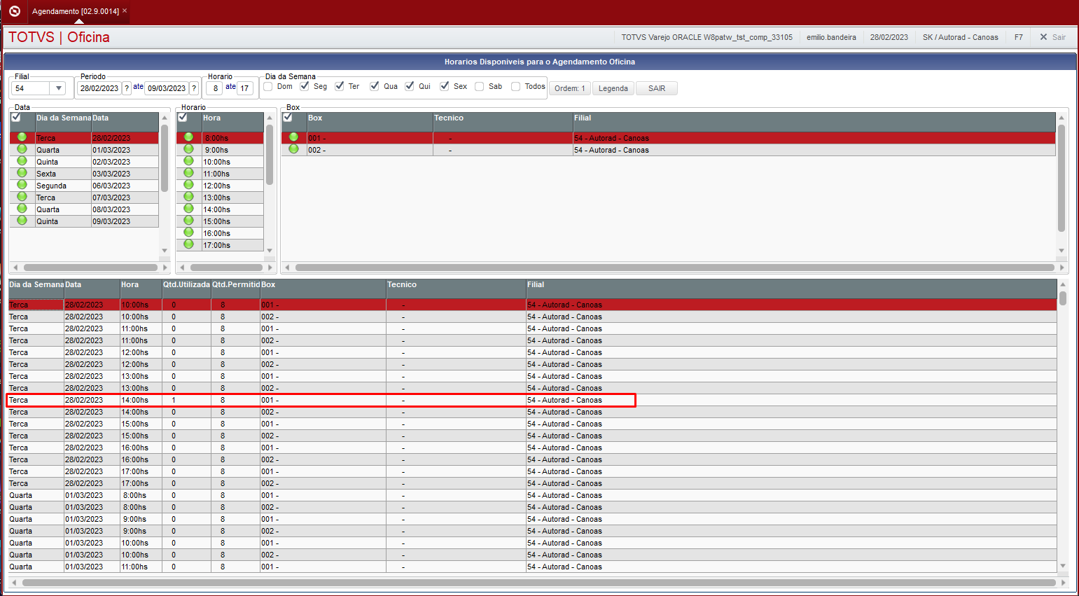
Task: Click the F7 shortcut item
Action: pyautogui.click(x=1019, y=37)
